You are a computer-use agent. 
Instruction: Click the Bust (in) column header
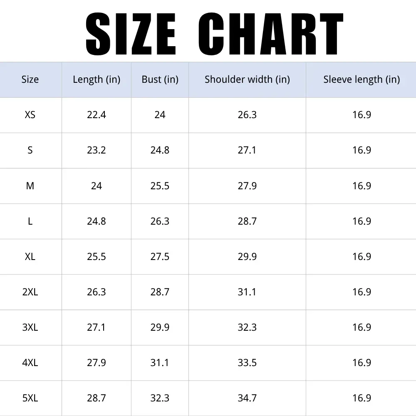(160, 79)
